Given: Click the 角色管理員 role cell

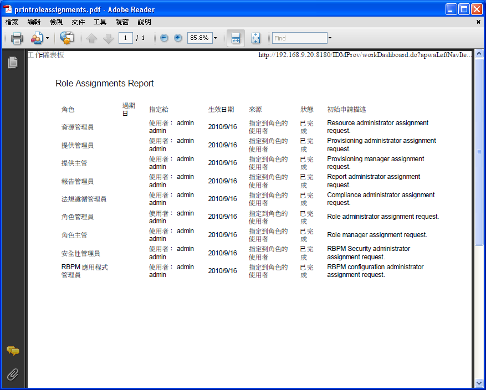Looking at the screenshot, I should pos(77,217).
